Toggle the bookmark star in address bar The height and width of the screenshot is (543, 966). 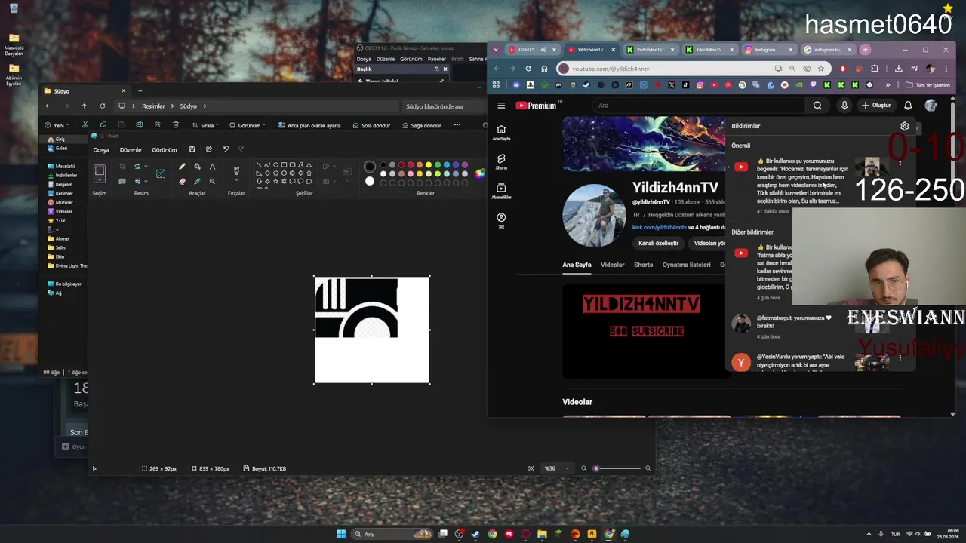pyautogui.click(x=821, y=69)
